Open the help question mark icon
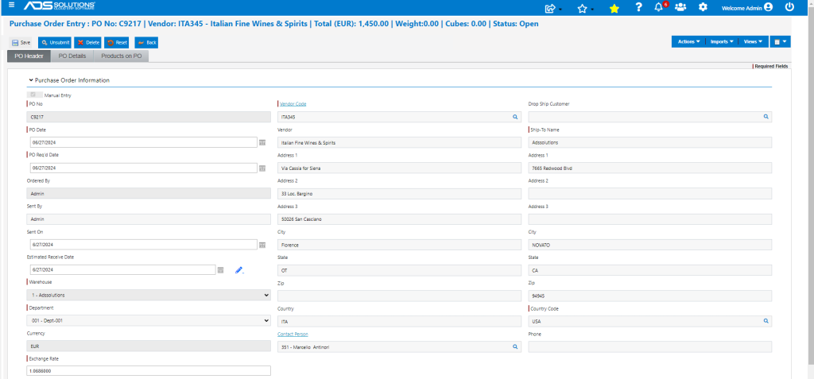This screenshot has height=379, width=814. (638, 7)
